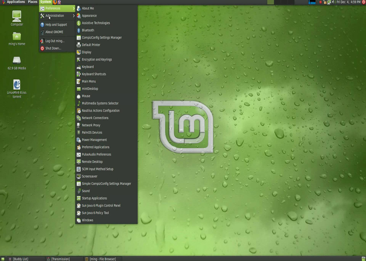The image size is (366, 261).
Task: Launch CompizConfig Settings Manager
Action: (106, 38)
